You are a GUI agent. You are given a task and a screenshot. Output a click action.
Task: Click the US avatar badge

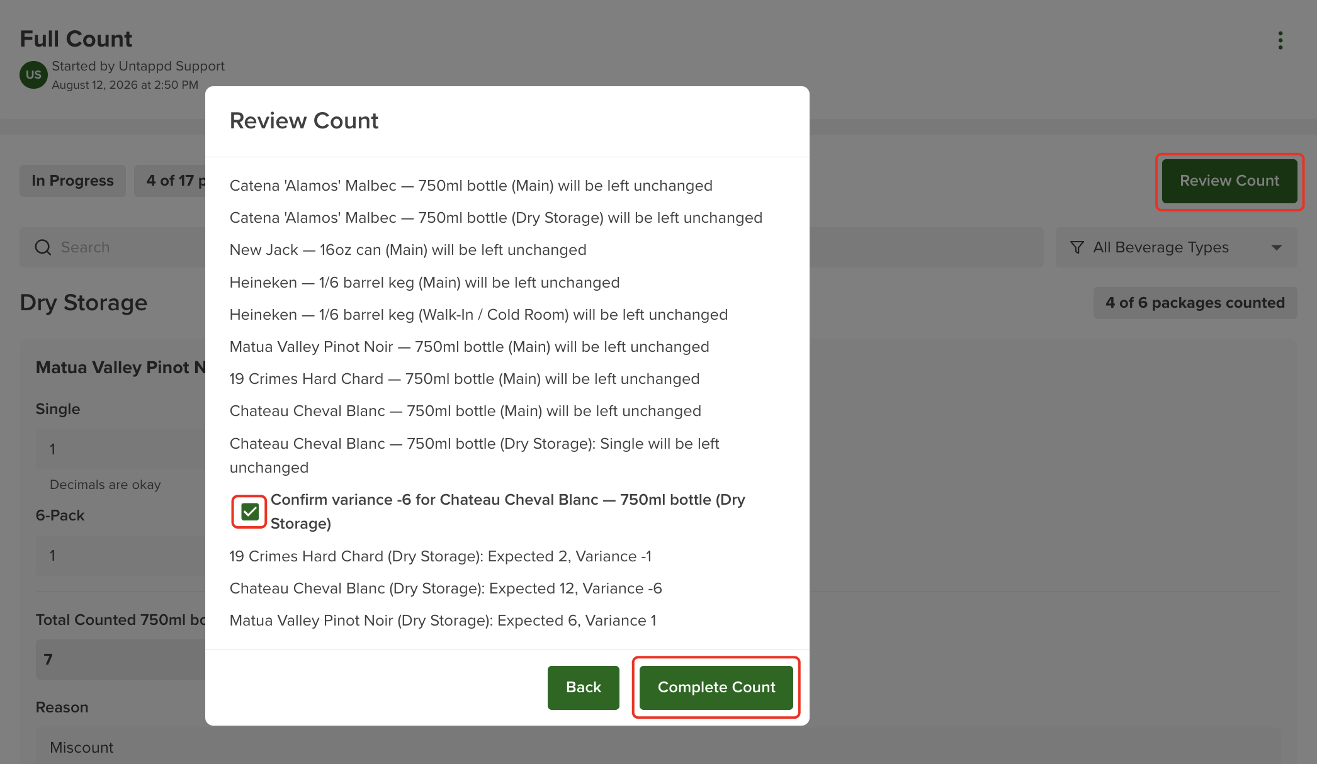(33, 75)
